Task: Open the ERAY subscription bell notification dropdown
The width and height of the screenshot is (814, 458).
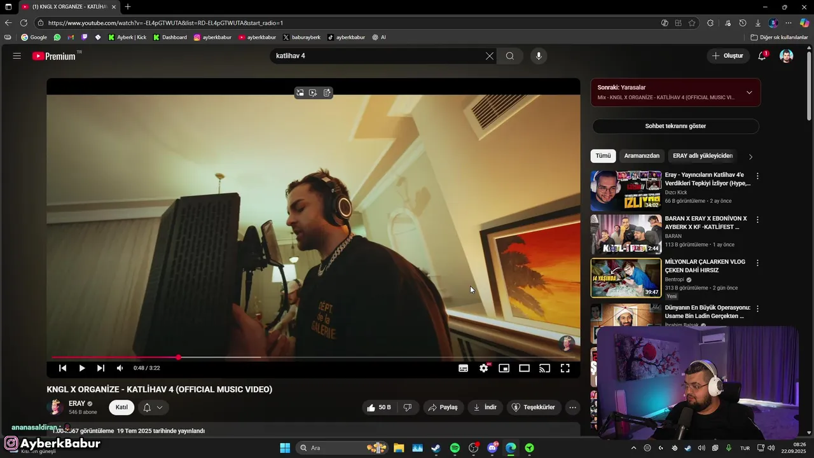Action: coord(153,407)
